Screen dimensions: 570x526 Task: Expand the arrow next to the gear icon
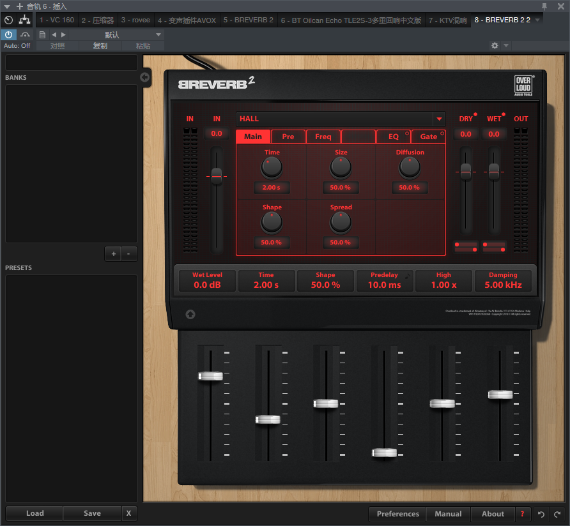click(x=505, y=45)
